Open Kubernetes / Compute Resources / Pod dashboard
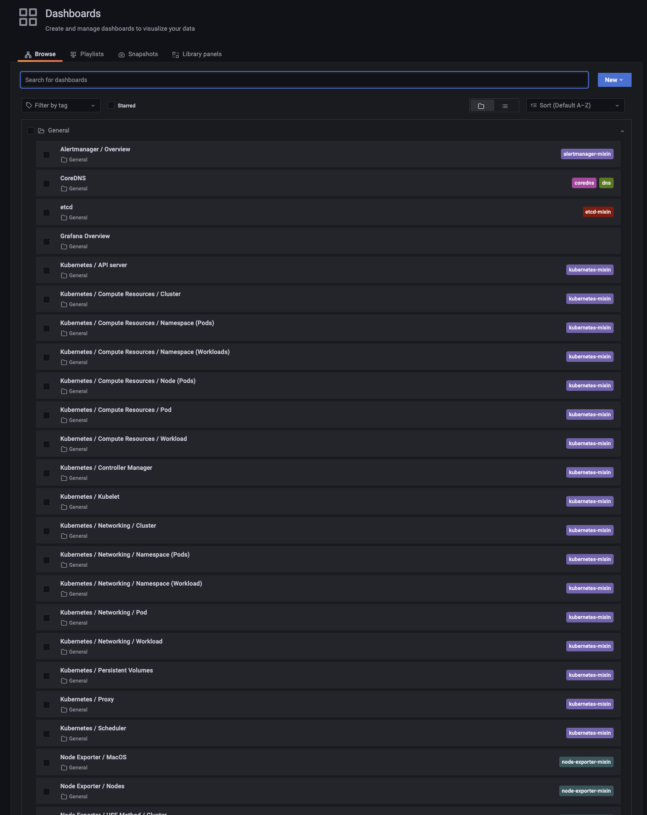Viewport: 647px width, 815px height. (116, 410)
